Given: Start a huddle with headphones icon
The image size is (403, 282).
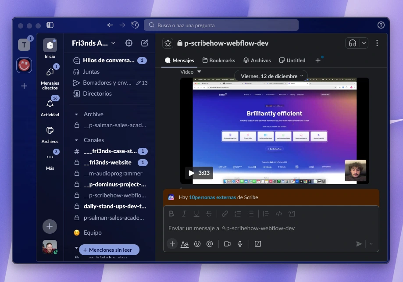Looking at the screenshot, I should click(x=353, y=43).
